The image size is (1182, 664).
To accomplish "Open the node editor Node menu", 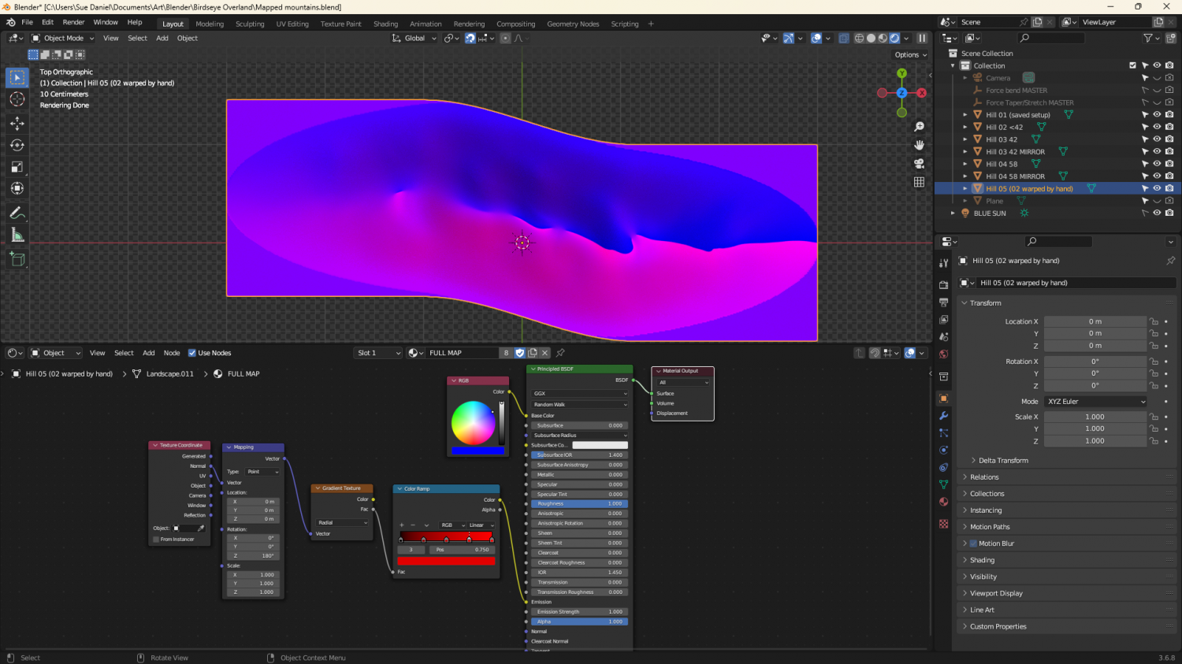I will click(x=172, y=353).
